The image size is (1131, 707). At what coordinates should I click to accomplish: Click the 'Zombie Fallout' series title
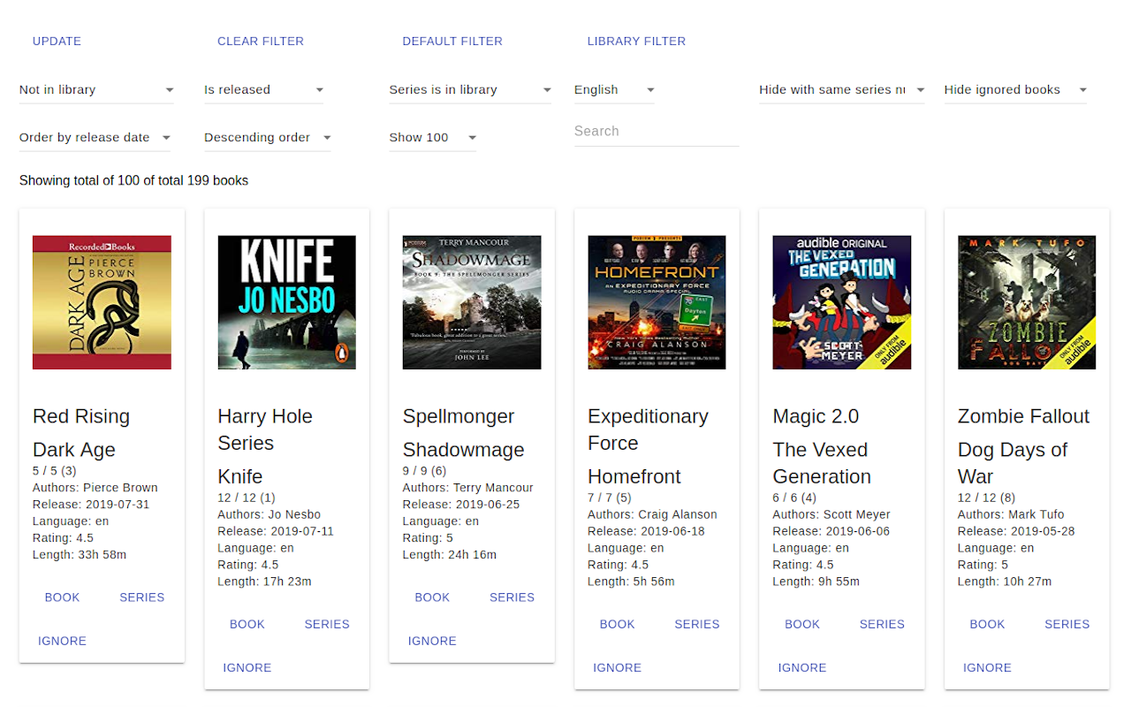click(1023, 416)
